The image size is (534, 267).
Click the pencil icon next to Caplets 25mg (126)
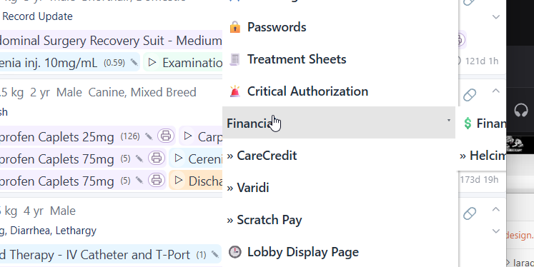point(149,136)
